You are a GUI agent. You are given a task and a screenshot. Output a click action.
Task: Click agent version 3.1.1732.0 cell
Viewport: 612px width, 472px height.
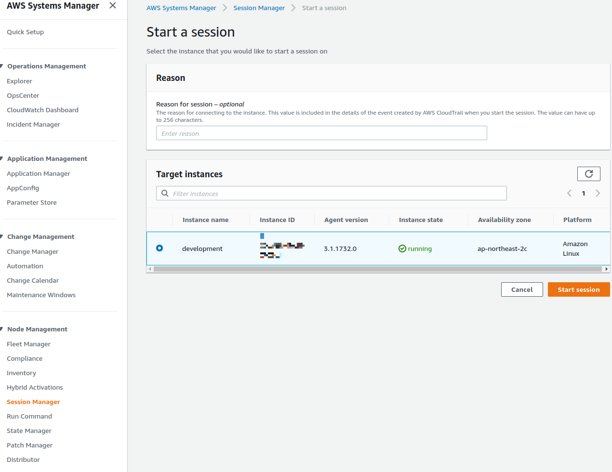click(340, 249)
